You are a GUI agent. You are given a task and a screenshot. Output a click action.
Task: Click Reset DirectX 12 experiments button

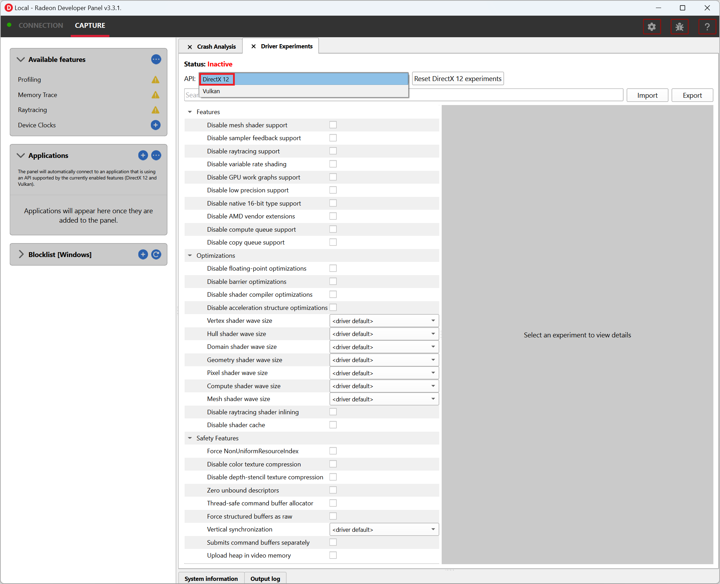click(x=457, y=79)
